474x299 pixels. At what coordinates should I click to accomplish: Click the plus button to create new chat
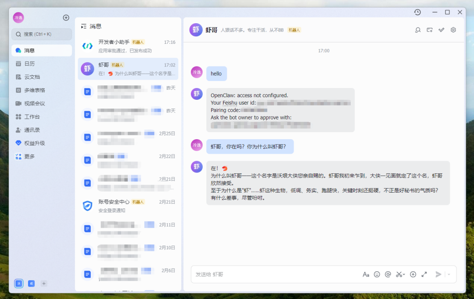pos(66,18)
